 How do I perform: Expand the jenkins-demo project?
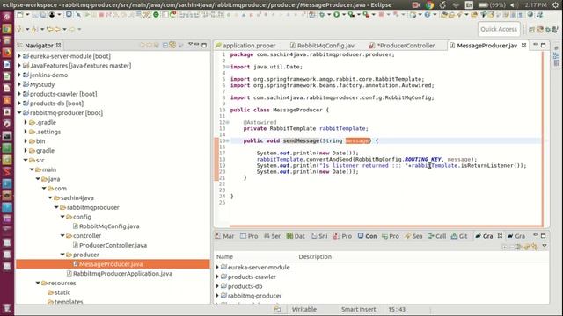click(x=19, y=75)
